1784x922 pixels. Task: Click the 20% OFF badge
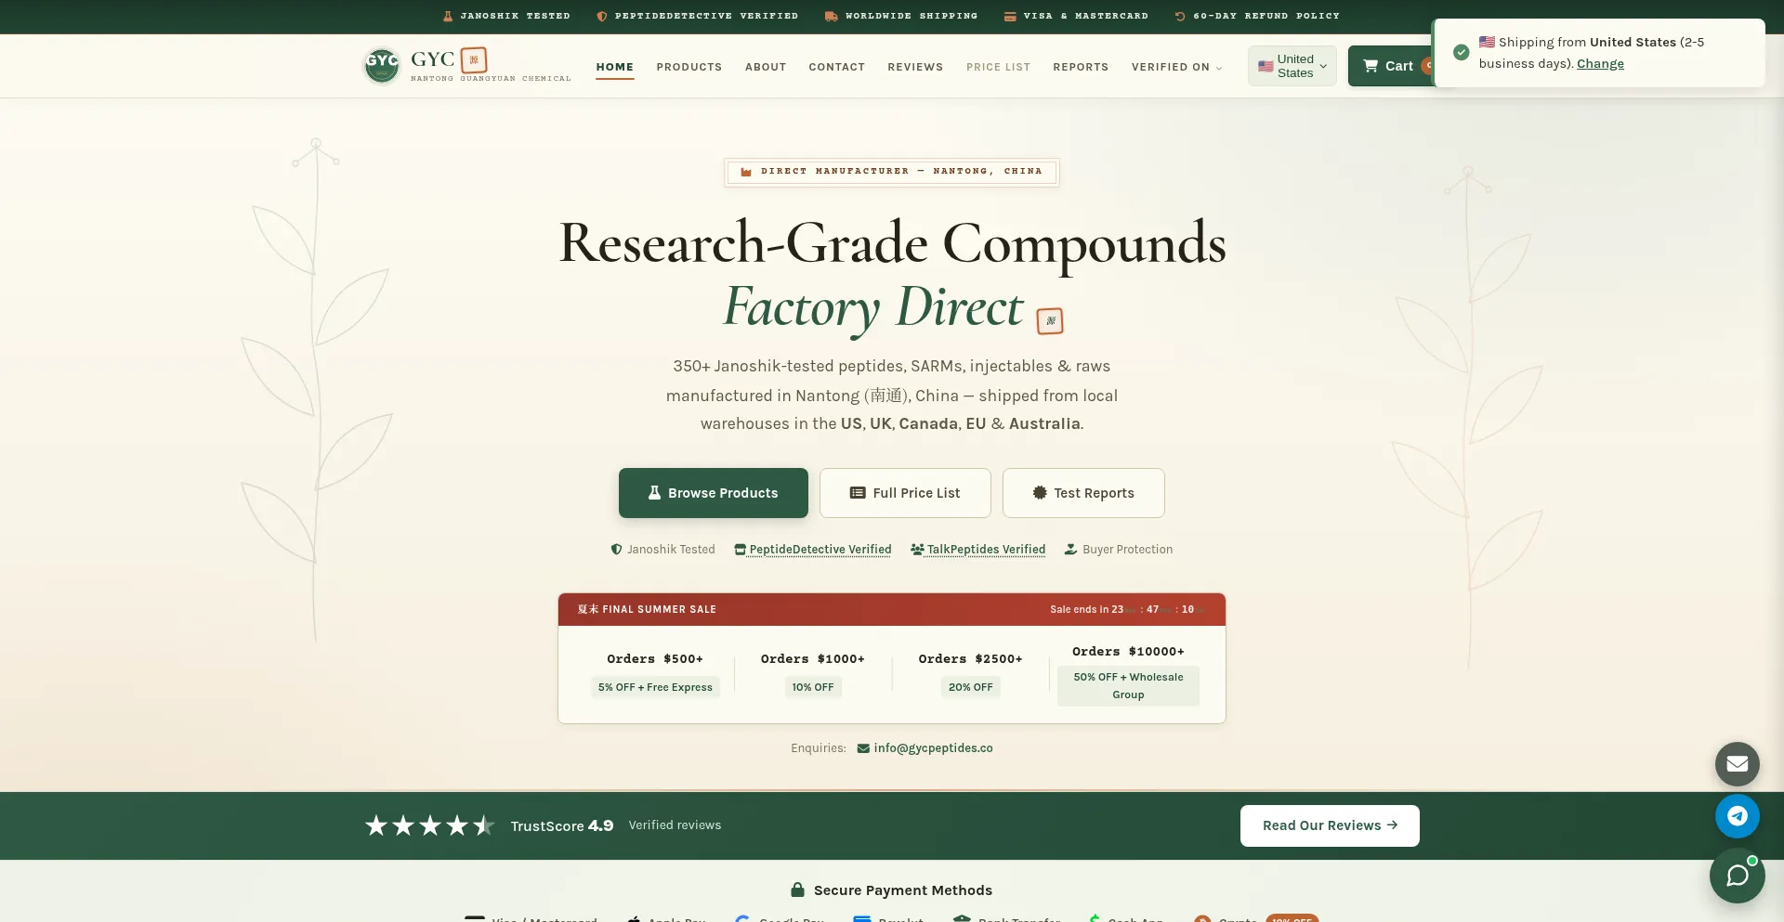tap(971, 687)
